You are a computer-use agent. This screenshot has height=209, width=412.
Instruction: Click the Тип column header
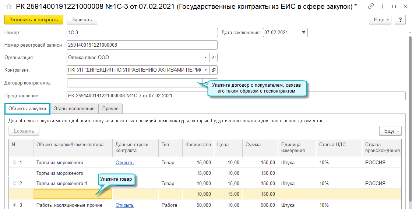pos(170,148)
